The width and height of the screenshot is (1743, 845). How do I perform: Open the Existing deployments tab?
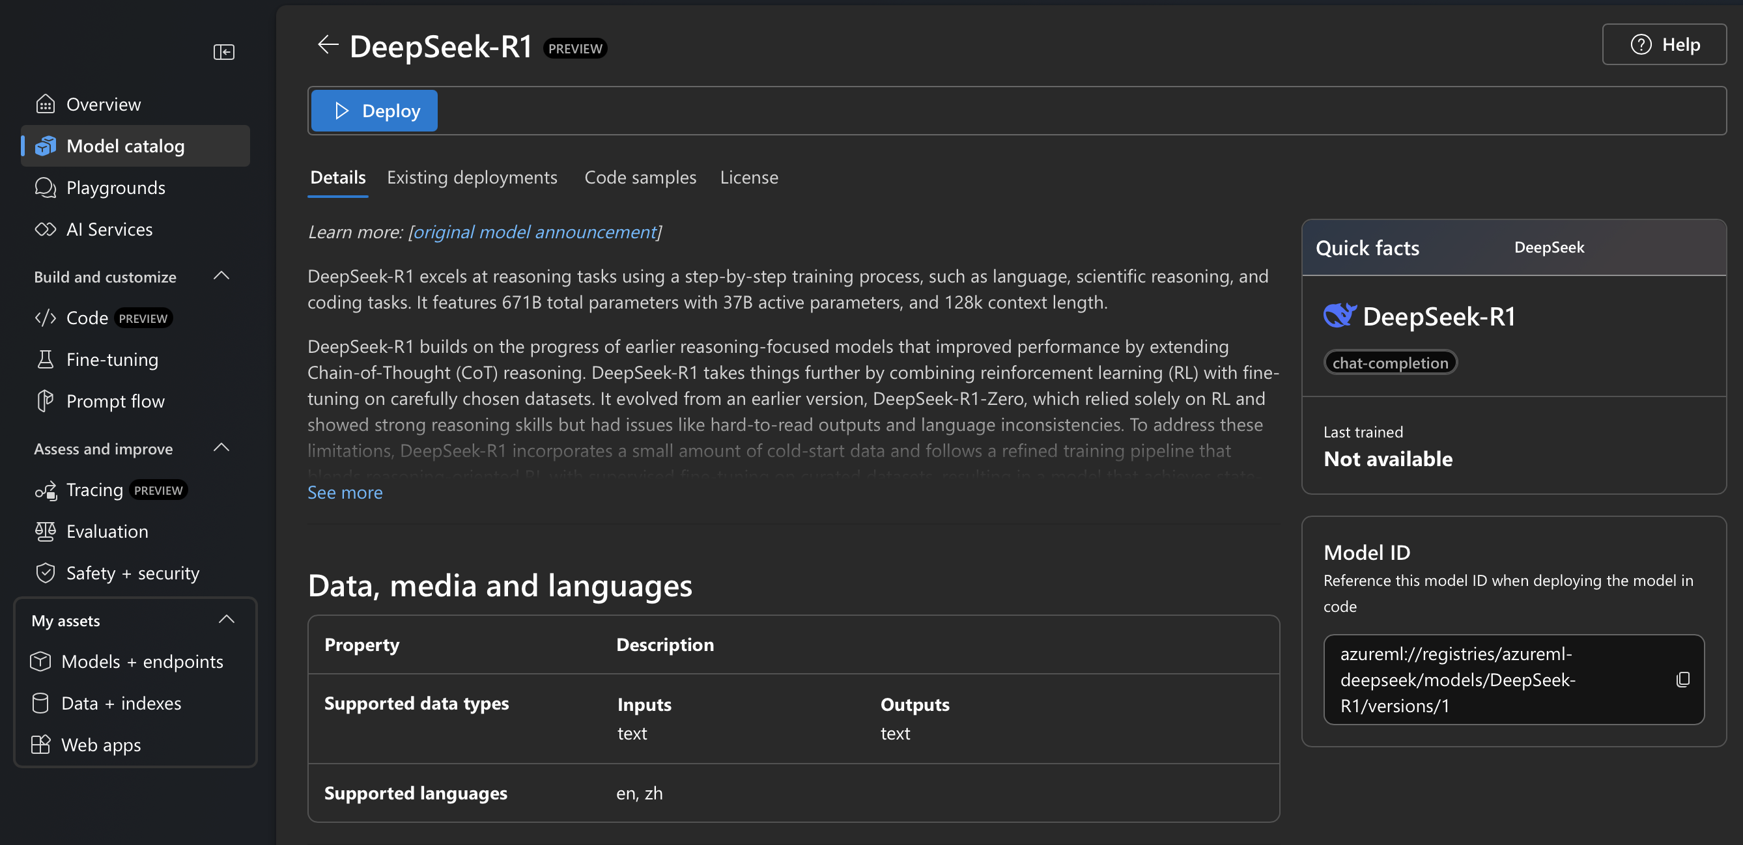472,177
